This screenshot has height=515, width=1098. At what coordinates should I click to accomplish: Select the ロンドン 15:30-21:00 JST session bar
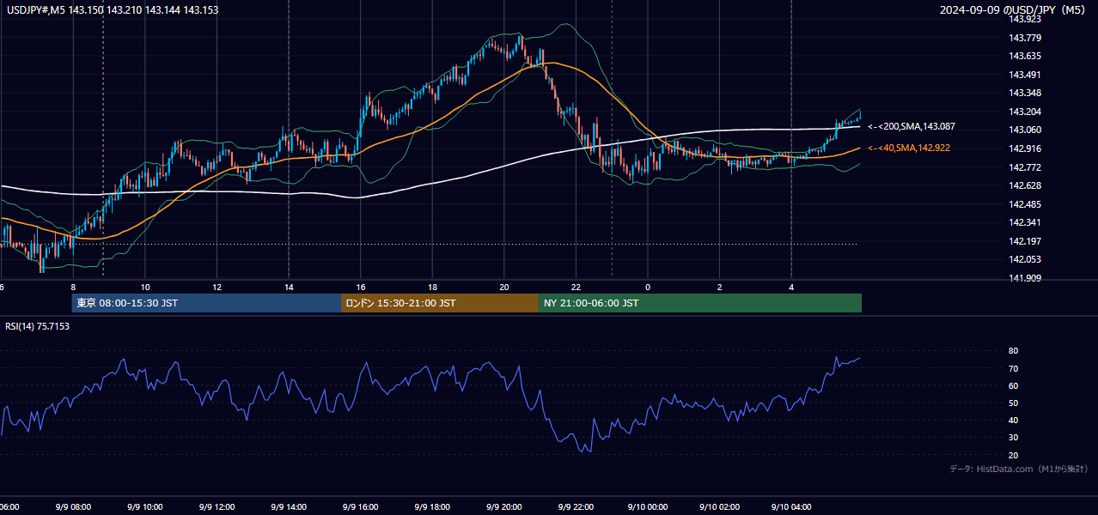pos(440,303)
